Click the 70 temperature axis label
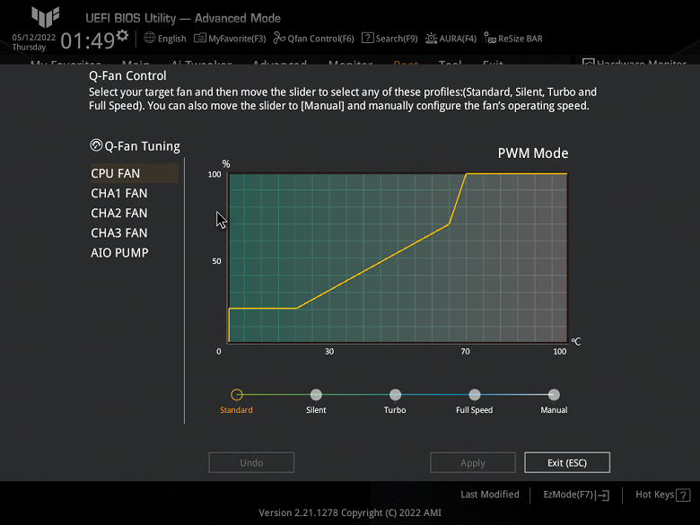 point(465,352)
